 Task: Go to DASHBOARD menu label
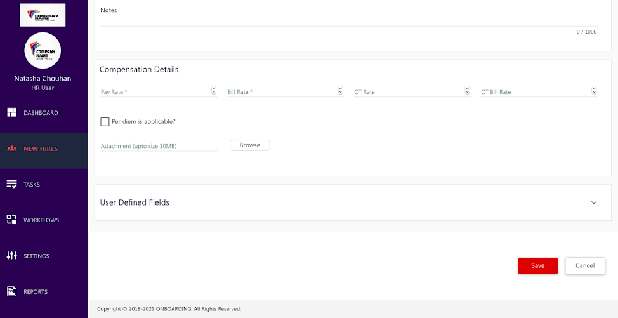[41, 113]
